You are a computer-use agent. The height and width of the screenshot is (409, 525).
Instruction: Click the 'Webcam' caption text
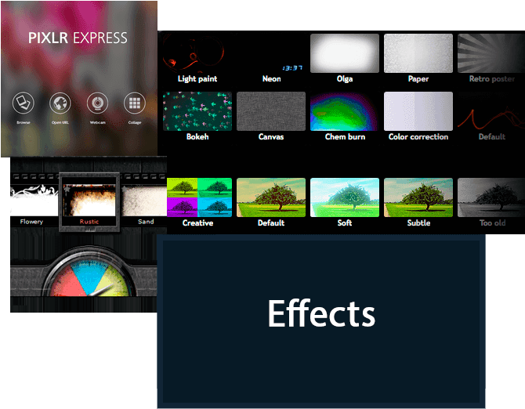coord(97,122)
